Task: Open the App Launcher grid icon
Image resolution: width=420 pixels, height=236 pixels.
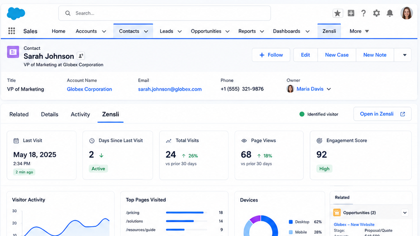Action: (12, 31)
